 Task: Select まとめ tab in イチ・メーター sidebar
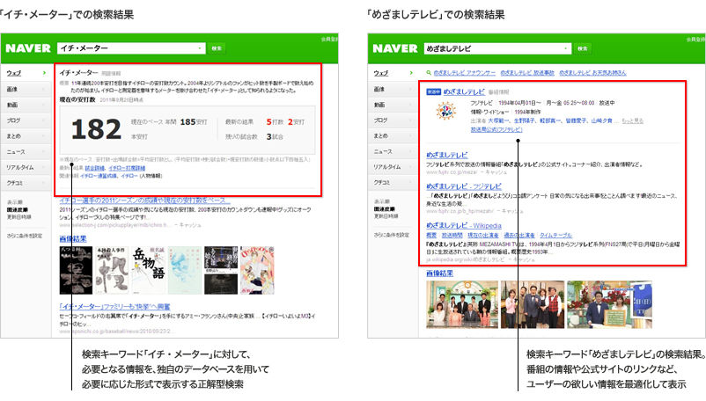point(26,135)
